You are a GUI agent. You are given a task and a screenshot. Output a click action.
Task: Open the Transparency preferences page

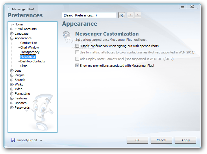30,52
